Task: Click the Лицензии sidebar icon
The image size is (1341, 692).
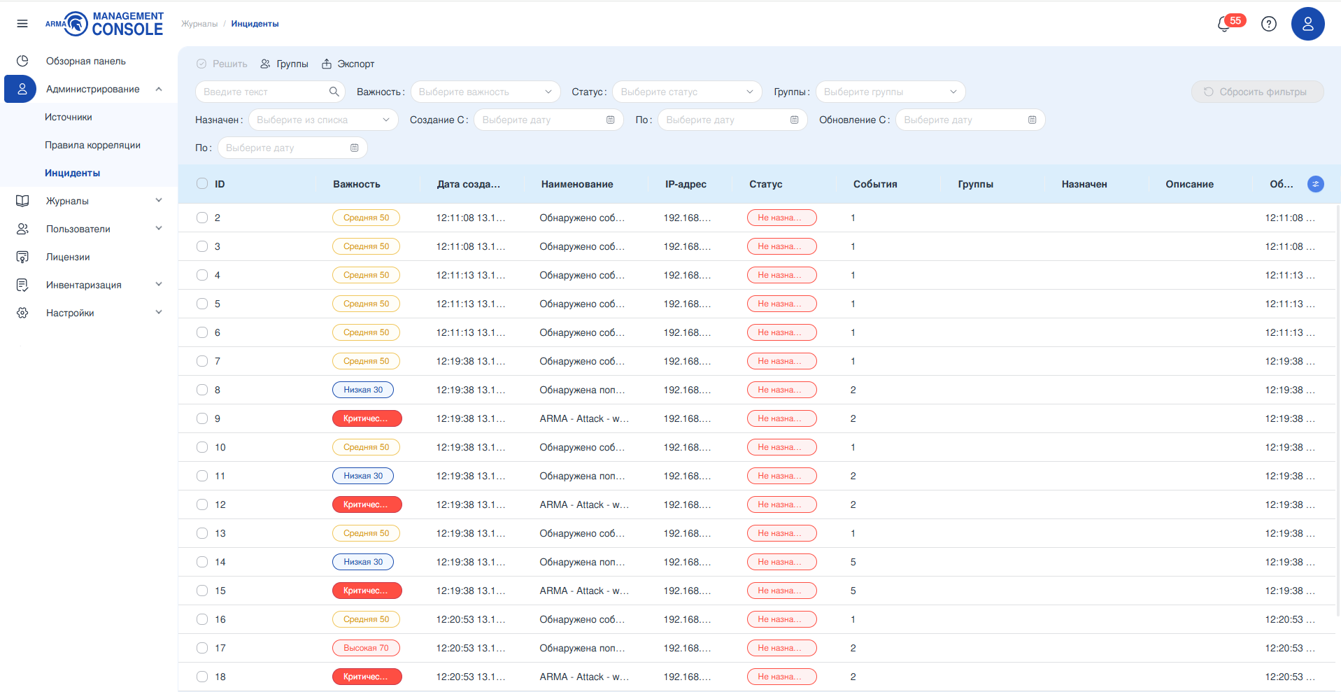Action: tap(22, 257)
